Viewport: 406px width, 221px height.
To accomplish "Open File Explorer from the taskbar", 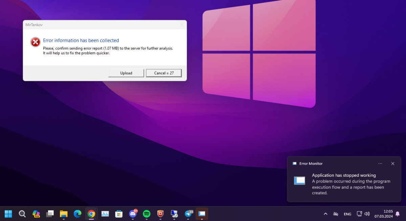I will 64,214.
